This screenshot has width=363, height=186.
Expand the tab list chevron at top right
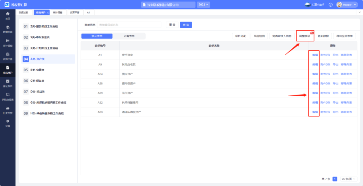(360, 12)
